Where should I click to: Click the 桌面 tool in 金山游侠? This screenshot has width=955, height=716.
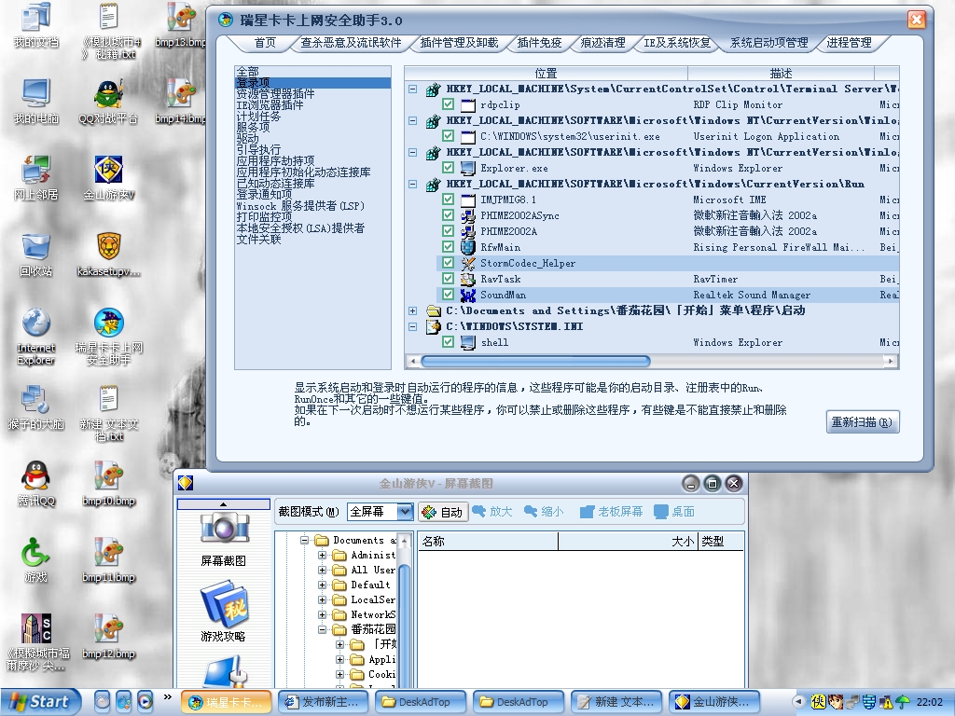point(674,512)
